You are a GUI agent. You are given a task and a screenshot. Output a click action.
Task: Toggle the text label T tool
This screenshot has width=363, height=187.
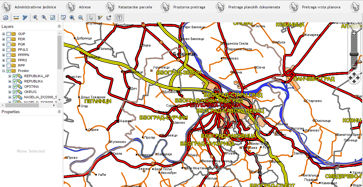[x=120, y=18]
